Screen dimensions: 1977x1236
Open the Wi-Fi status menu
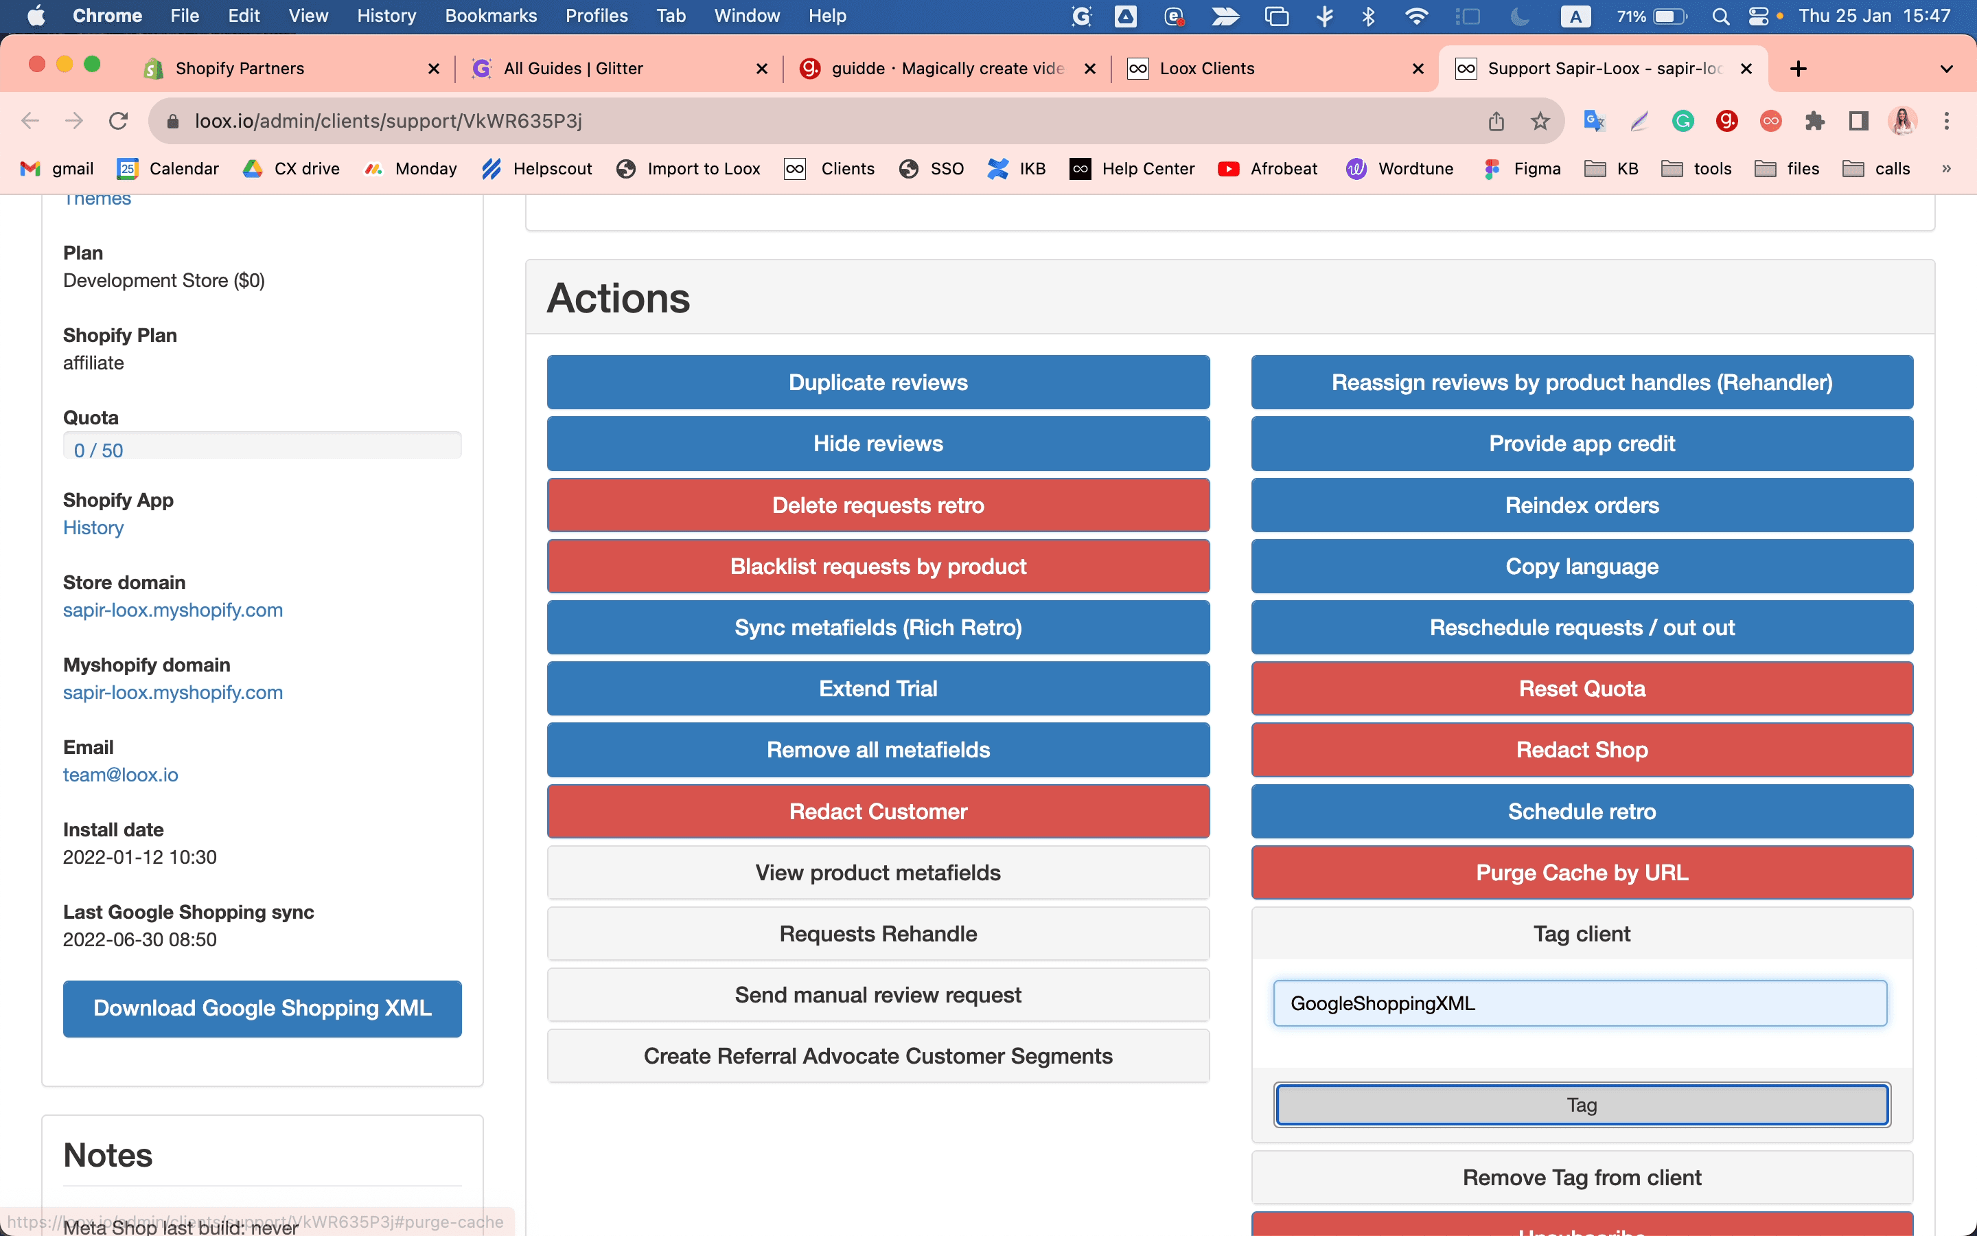pyautogui.click(x=1417, y=16)
